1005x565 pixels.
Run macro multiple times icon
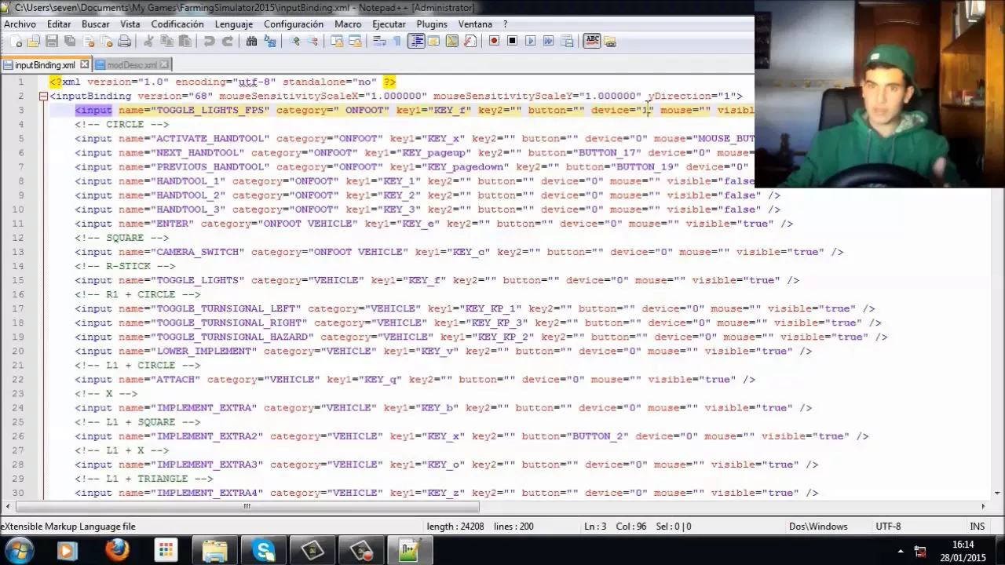[548, 41]
